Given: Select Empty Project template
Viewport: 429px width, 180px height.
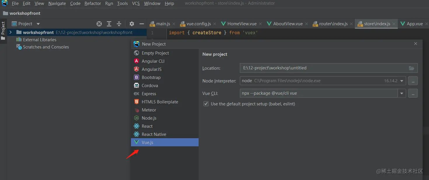Looking at the screenshot, I should 164,53.
